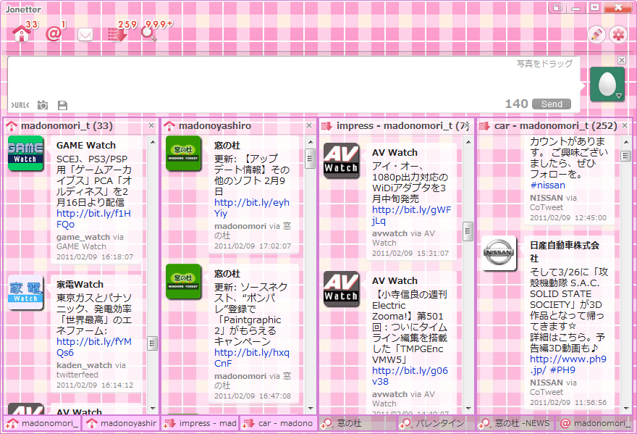Close the madonoyashiro column
Screen dimensions: 637x434
pos(309,125)
